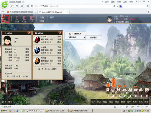Select the 音乐面板 submenu item
Screen dimensions: 151x113
coord(93,37)
